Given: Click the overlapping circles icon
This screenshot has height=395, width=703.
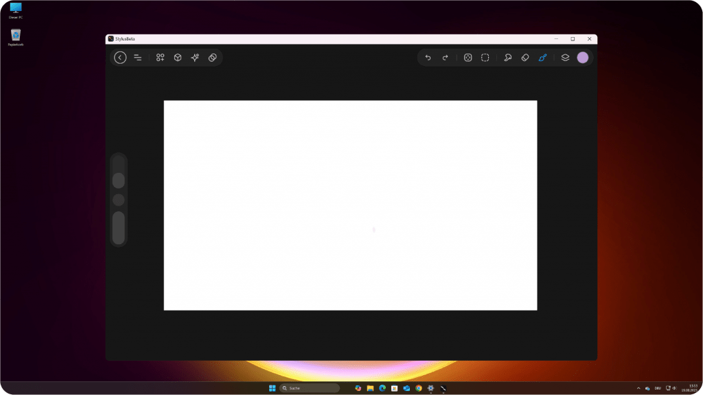Looking at the screenshot, I should 213,58.
